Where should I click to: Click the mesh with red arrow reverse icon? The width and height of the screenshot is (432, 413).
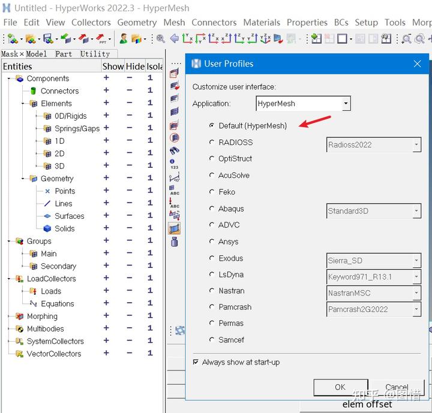tap(175, 85)
